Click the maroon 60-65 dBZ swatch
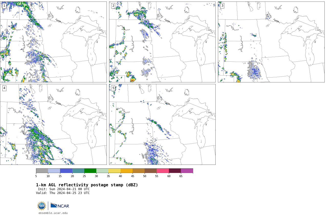The width and height of the screenshot is (327, 216). 175,171
